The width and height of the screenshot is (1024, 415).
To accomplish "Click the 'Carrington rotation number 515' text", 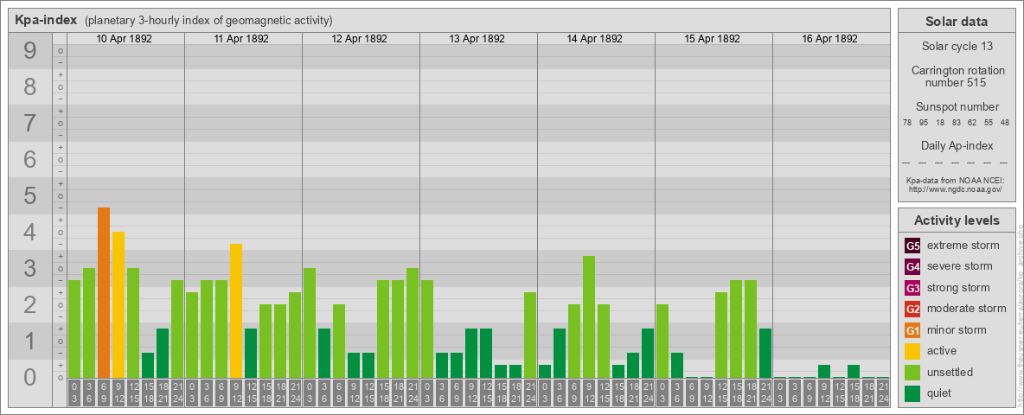I will [x=958, y=76].
